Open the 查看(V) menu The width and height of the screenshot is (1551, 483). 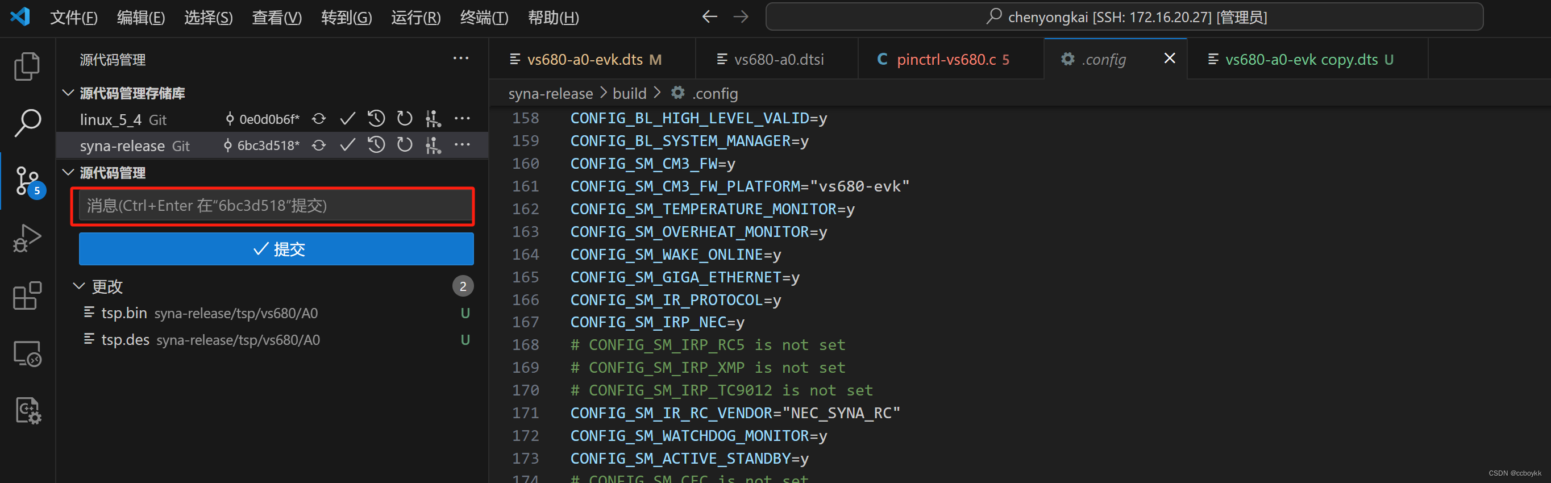click(x=276, y=18)
